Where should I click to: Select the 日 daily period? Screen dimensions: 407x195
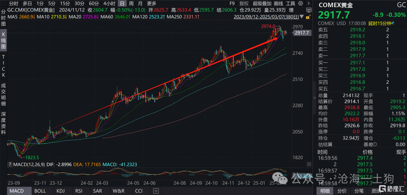122,3
